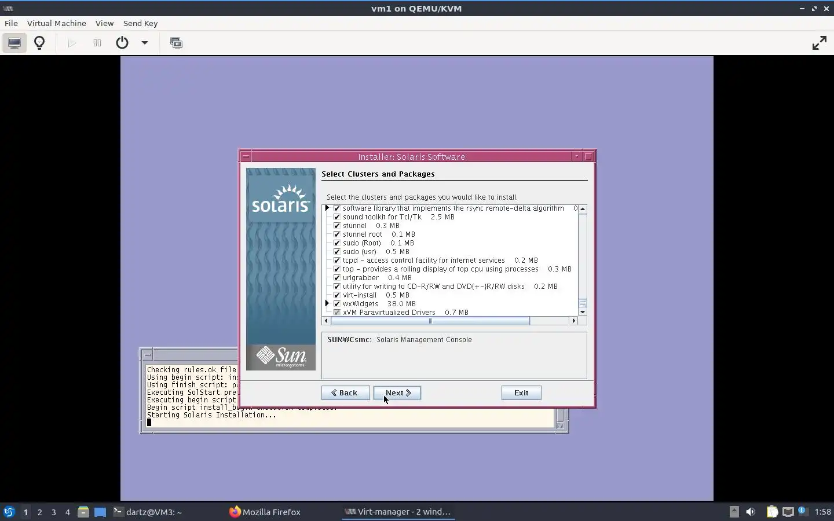The image size is (834, 521).
Task: Click the 1:58 clock
Action: 822,512
